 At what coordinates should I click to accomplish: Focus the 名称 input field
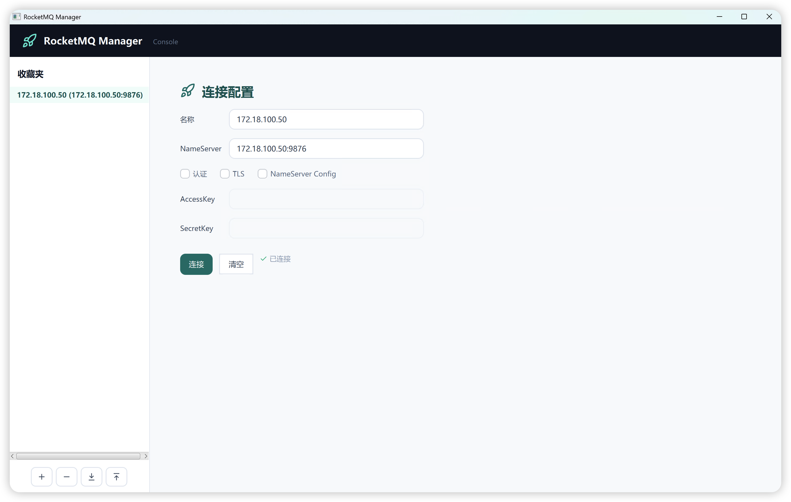[x=326, y=119]
